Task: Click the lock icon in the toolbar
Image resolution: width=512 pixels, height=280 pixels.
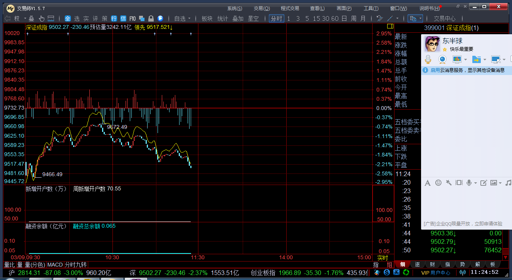Action: pos(151,18)
